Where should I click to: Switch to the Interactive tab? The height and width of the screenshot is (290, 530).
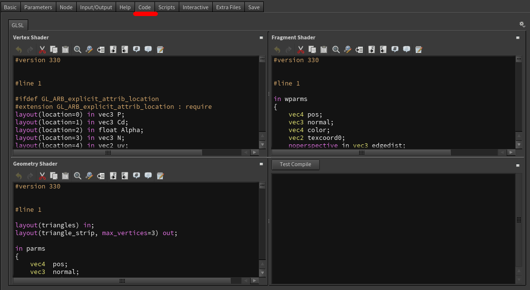pyautogui.click(x=195, y=7)
